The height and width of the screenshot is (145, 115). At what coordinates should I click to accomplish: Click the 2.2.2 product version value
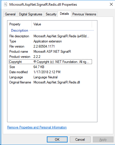[37, 57]
